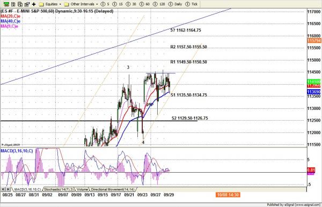Click the first green chart toolbar icon

click(x=6, y=4)
